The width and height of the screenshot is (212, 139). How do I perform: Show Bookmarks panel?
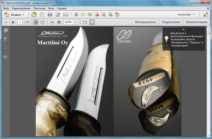pyautogui.click(x=6, y=39)
